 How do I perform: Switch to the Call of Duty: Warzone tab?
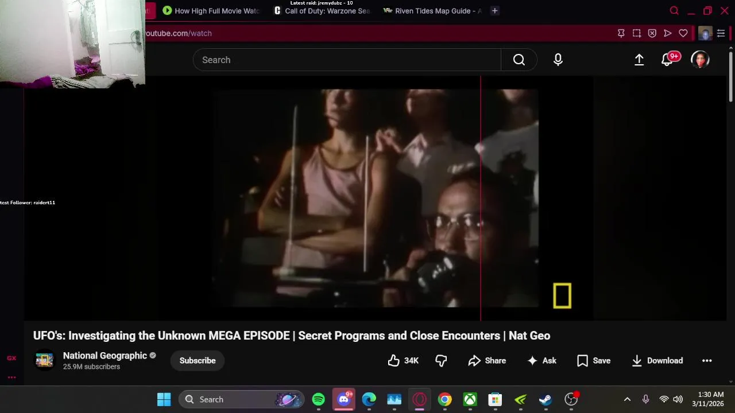point(322,11)
